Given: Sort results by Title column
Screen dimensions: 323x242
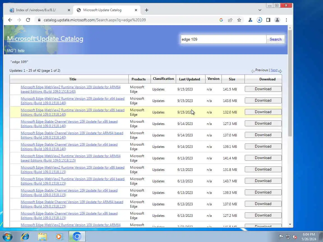Looking at the screenshot, I should pyautogui.click(x=73, y=79).
